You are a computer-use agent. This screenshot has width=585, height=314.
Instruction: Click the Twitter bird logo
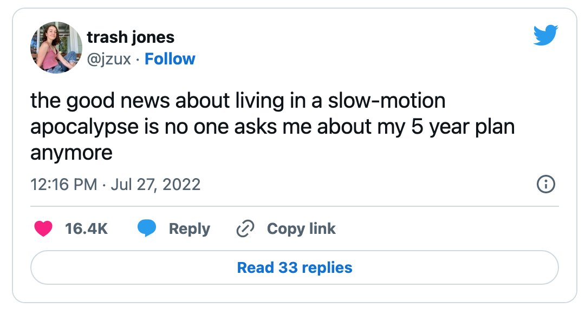545,35
